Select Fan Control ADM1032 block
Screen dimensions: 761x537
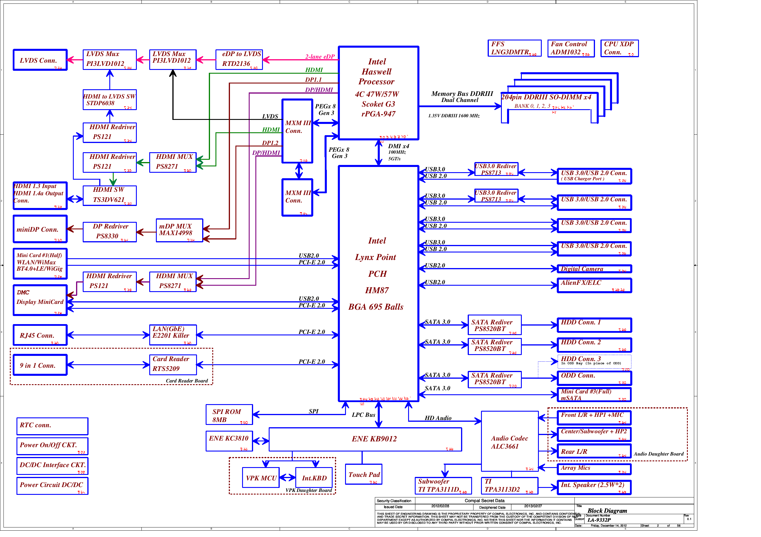click(x=571, y=48)
